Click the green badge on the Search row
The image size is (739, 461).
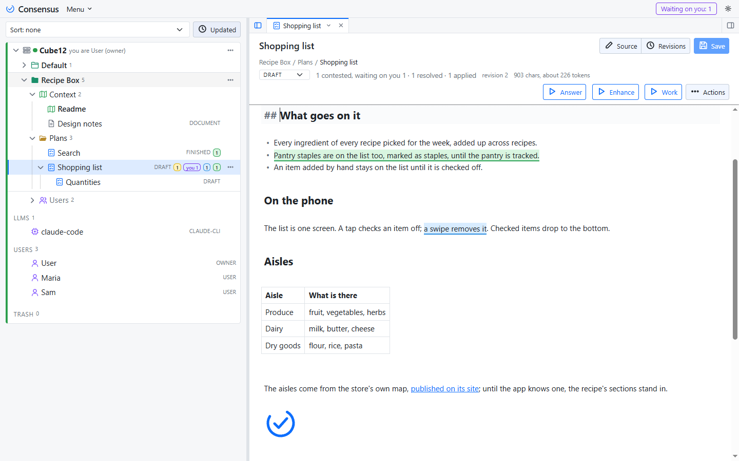click(217, 153)
